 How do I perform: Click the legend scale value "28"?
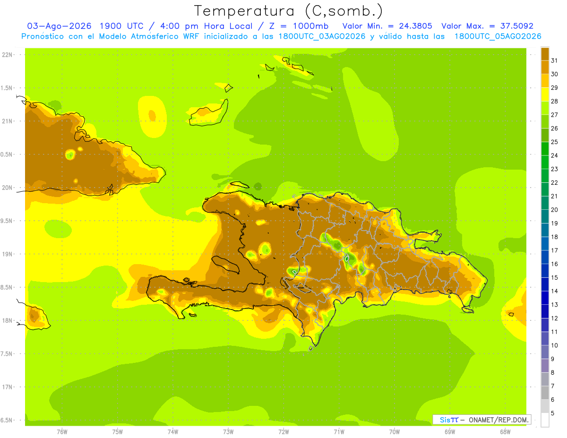(555, 101)
